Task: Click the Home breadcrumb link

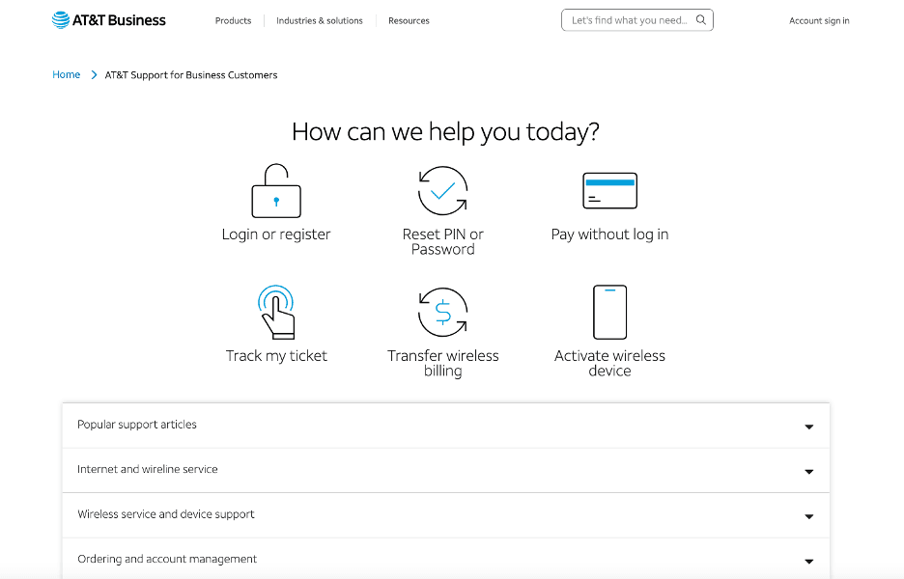Action: [66, 74]
